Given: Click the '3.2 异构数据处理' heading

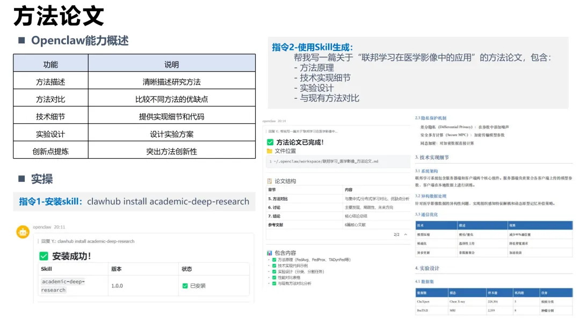Looking at the screenshot, I should coord(431,196).
